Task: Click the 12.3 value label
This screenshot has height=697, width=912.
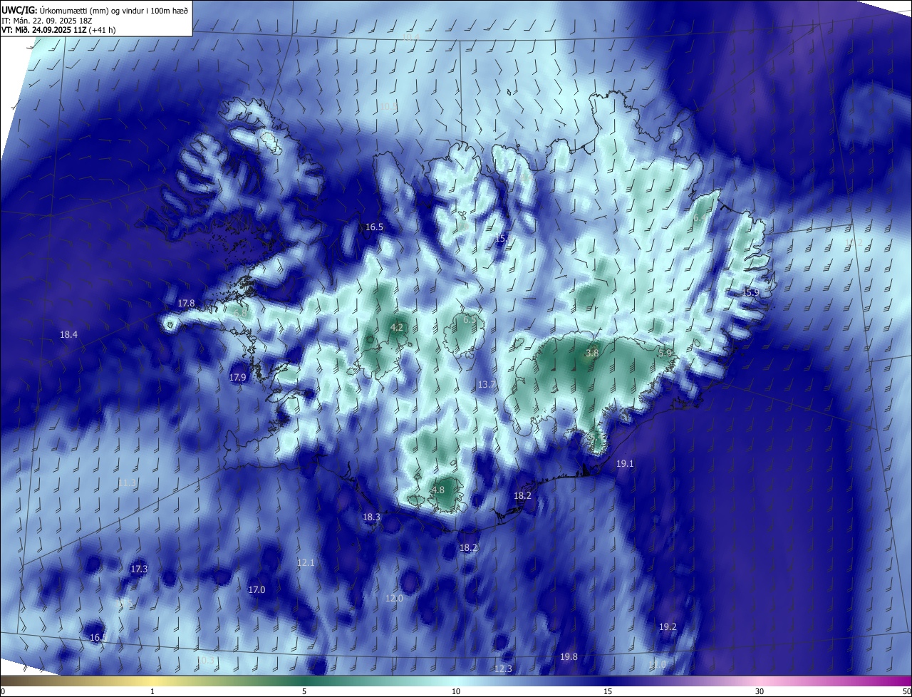Action: click(503, 668)
